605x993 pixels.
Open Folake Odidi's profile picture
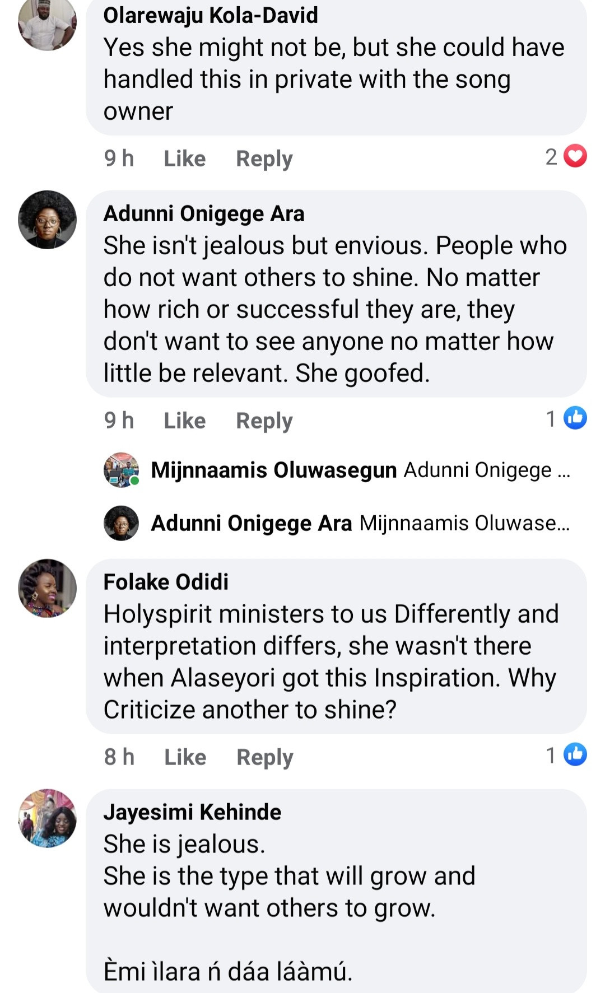coord(47,588)
